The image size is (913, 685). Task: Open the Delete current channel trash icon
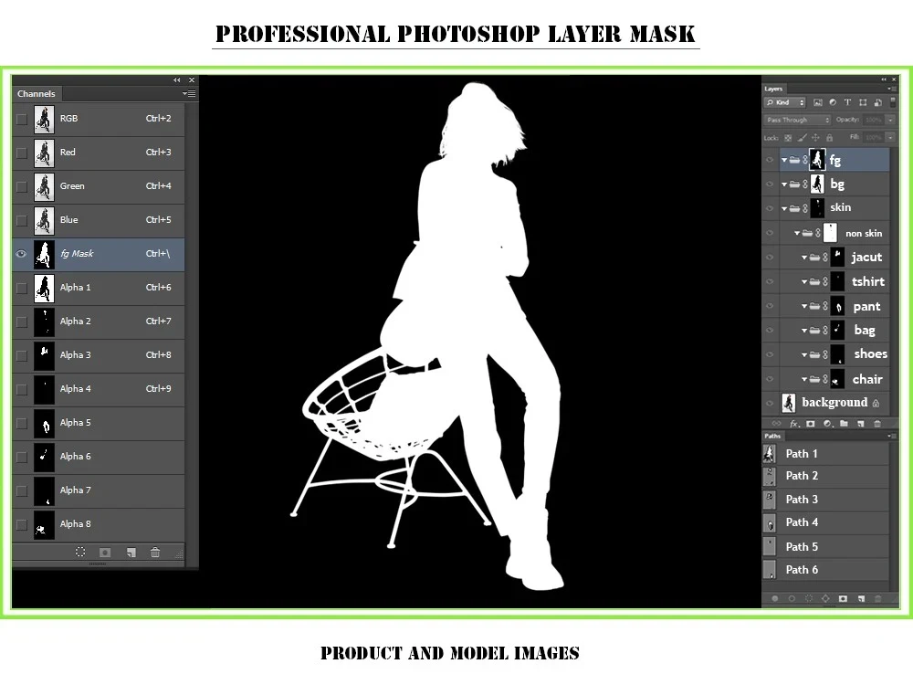click(155, 552)
